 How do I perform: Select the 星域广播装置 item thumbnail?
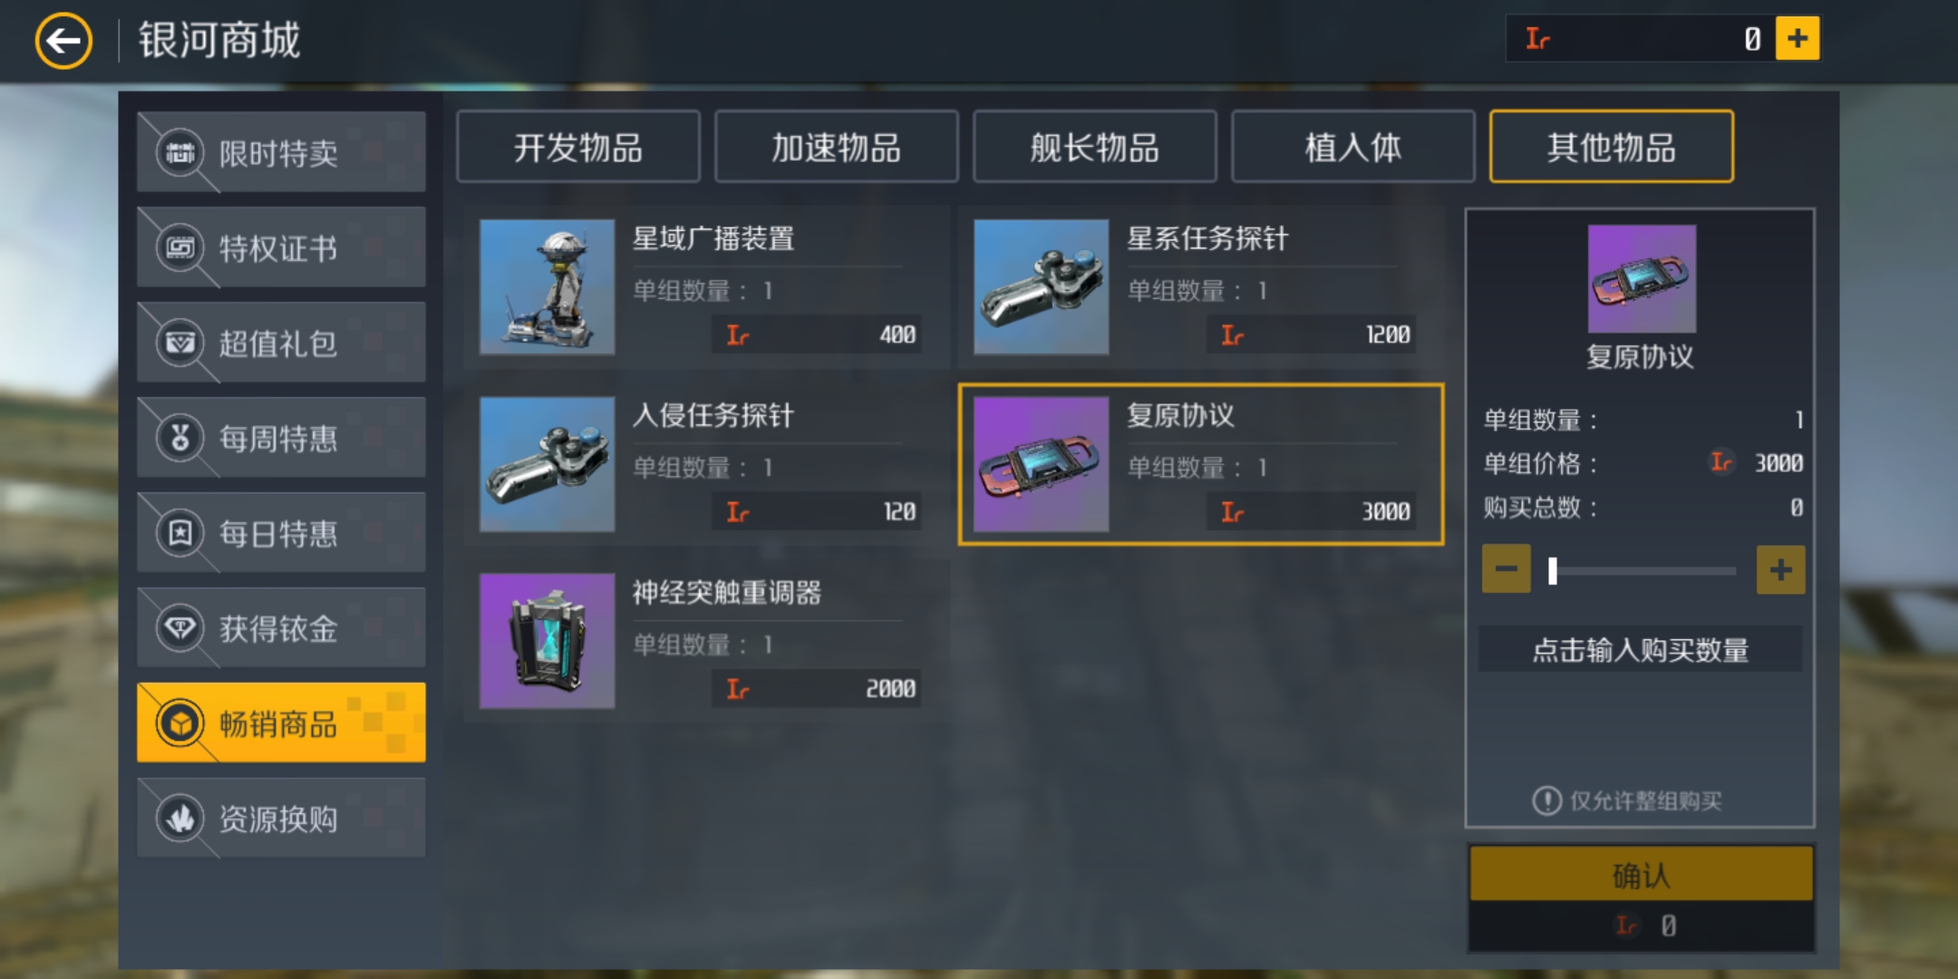[547, 286]
